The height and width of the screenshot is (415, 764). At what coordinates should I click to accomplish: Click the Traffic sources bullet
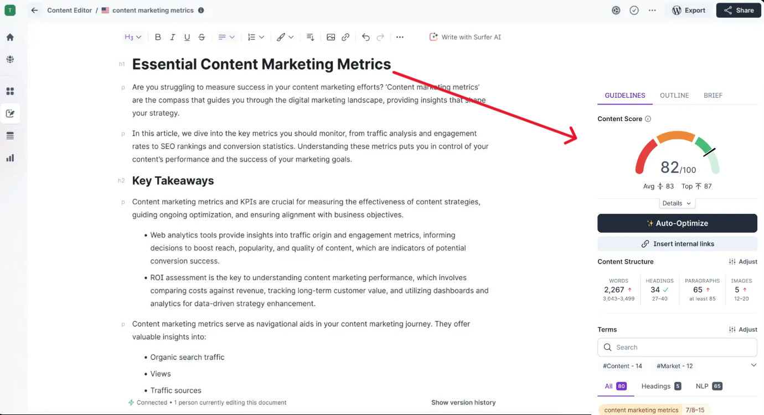pyautogui.click(x=175, y=390)
